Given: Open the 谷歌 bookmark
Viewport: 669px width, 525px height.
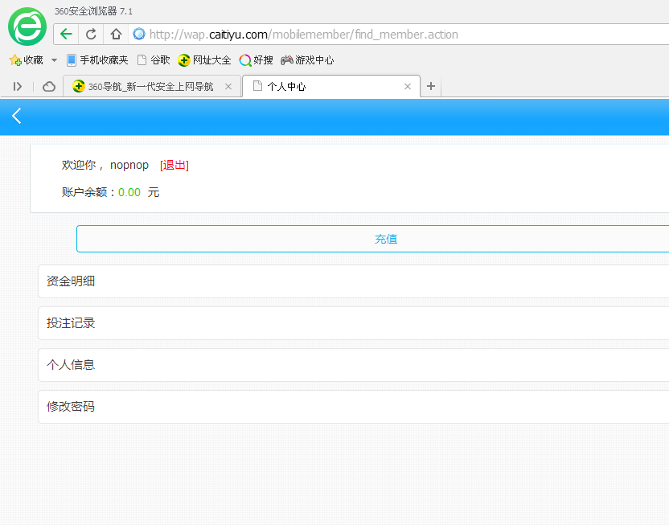Looking at the screenshot, I should pyautogui.click(x=154, y=60).
